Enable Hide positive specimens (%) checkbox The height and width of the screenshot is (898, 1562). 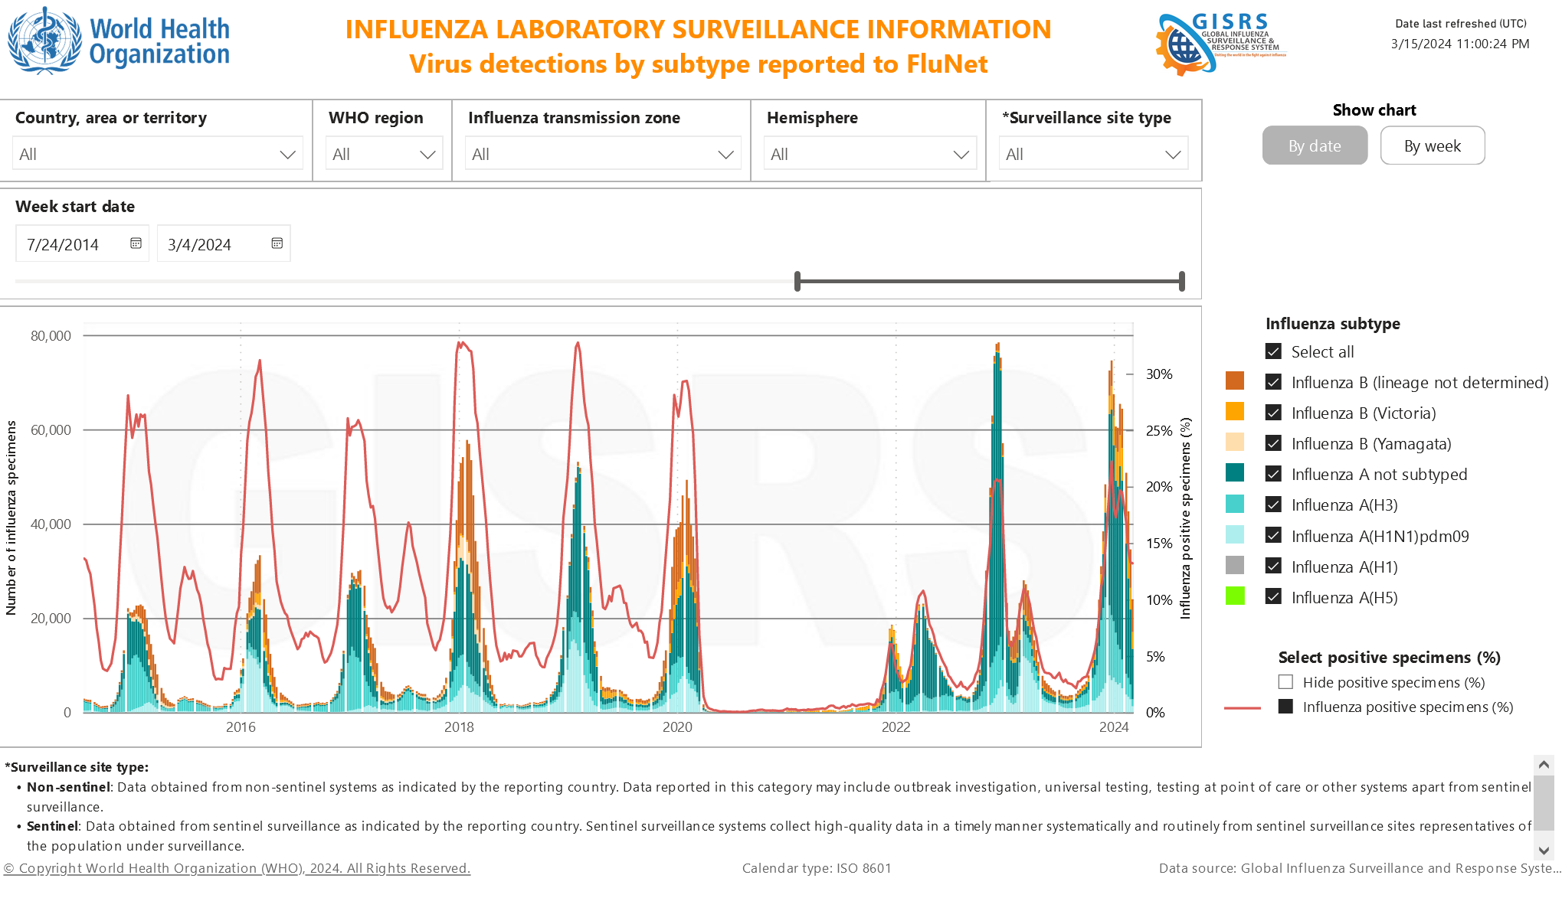1285,681
